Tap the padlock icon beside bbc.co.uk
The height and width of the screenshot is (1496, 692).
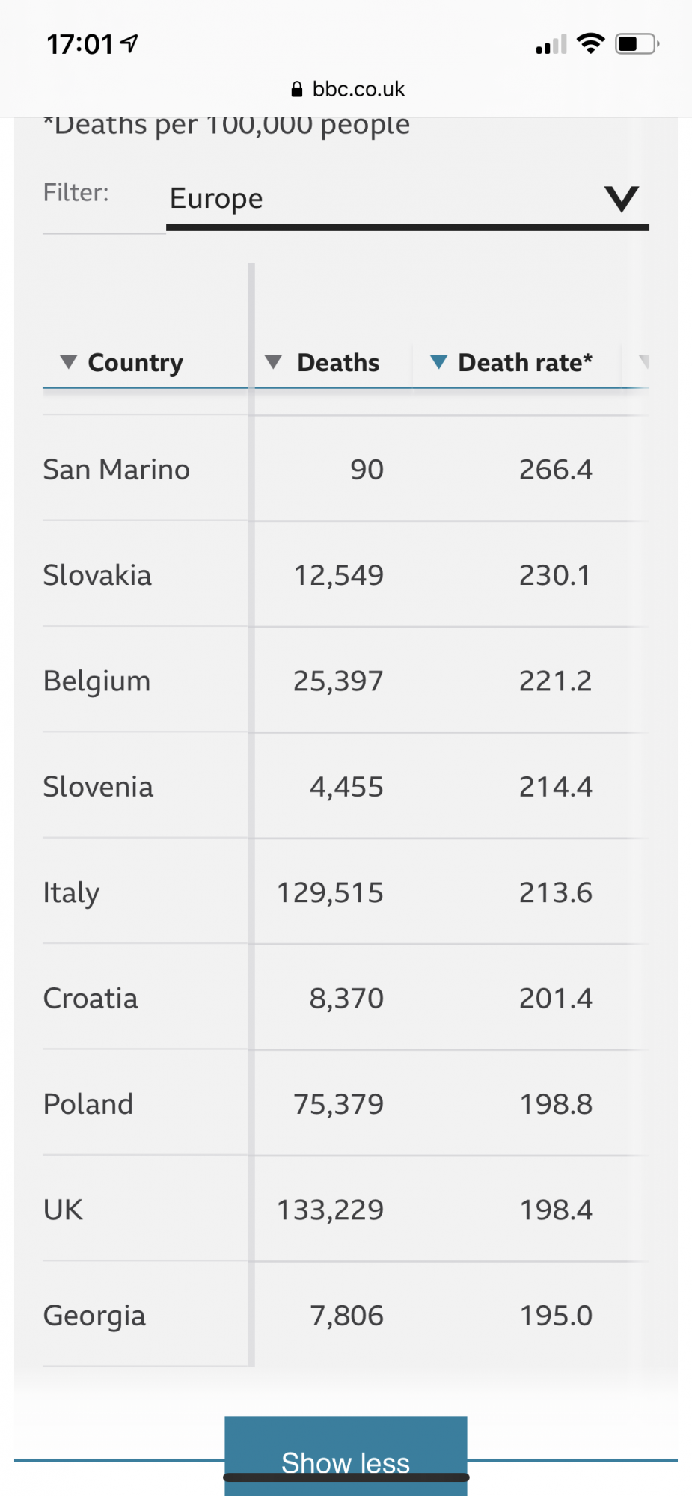click(297, 89)
